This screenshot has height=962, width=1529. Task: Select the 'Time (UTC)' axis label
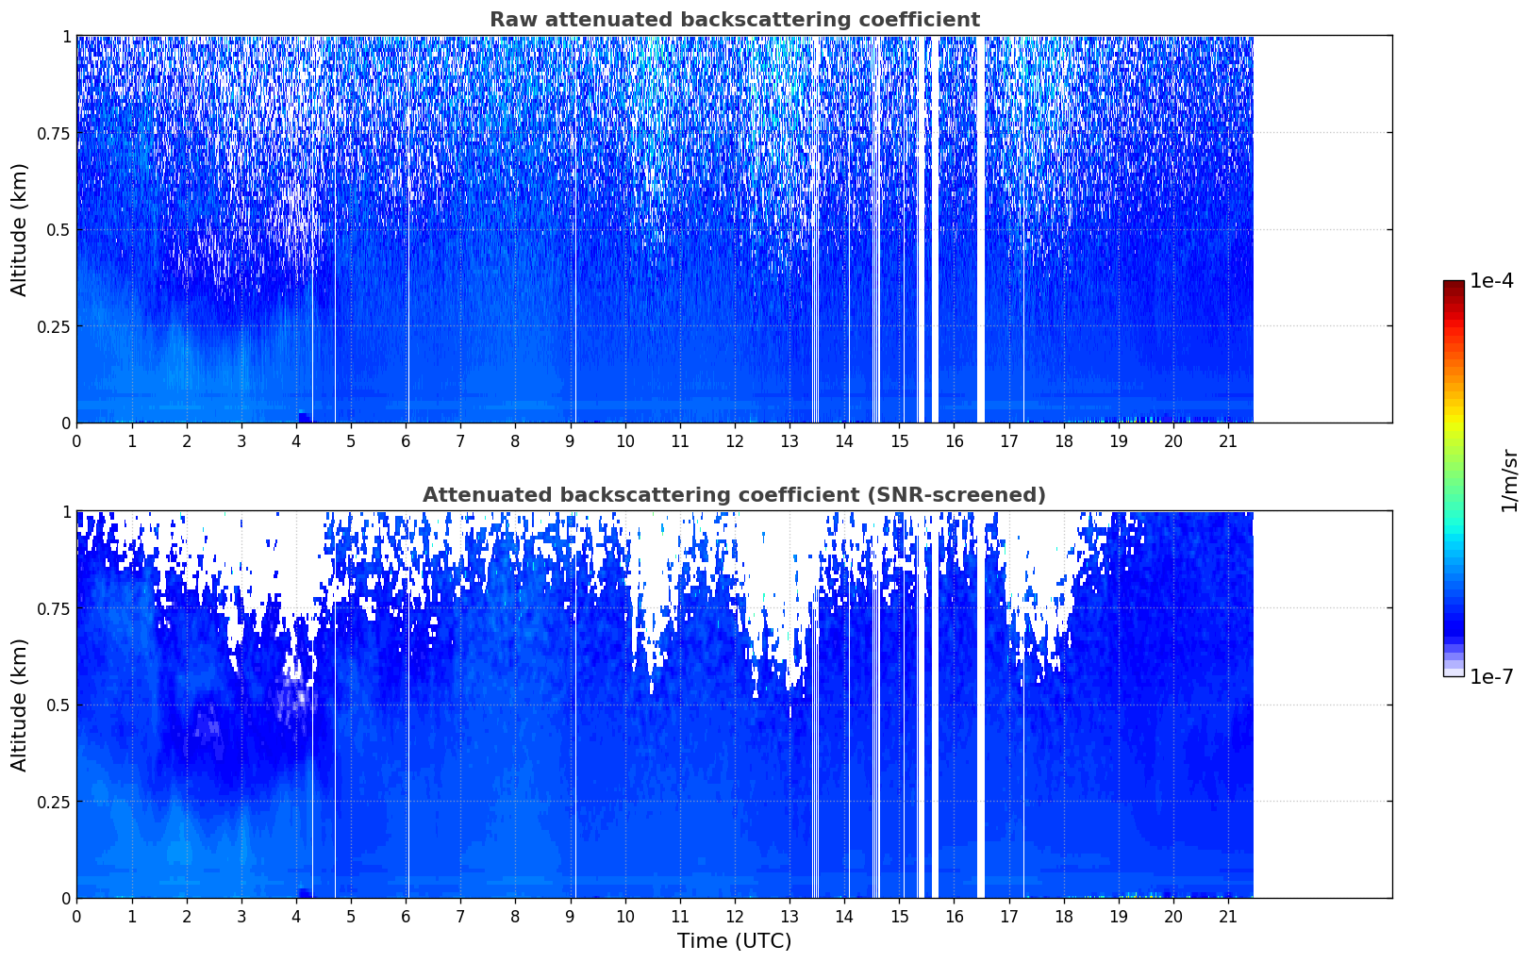point(734,941)
